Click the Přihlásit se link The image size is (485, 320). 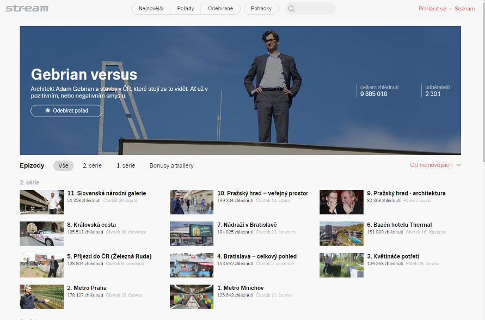[432, 9]
